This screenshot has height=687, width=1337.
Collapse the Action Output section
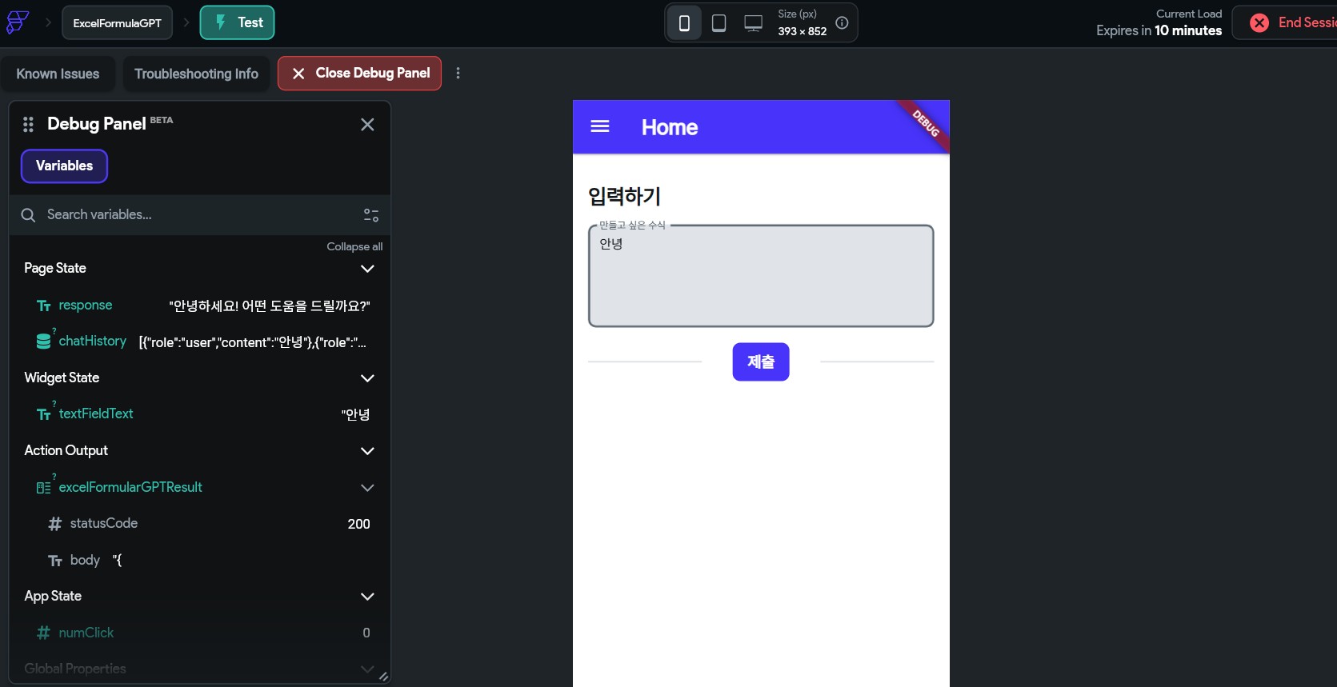tap(367, 451)
